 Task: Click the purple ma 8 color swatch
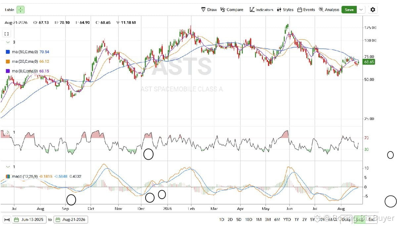click(8, 71)
